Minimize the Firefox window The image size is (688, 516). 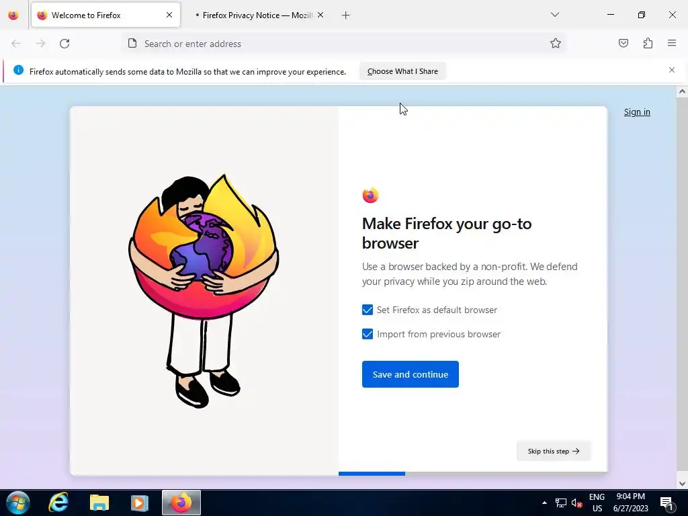tap(610, 15)
